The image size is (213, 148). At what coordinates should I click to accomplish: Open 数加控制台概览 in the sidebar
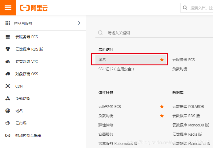pos(28,135)
